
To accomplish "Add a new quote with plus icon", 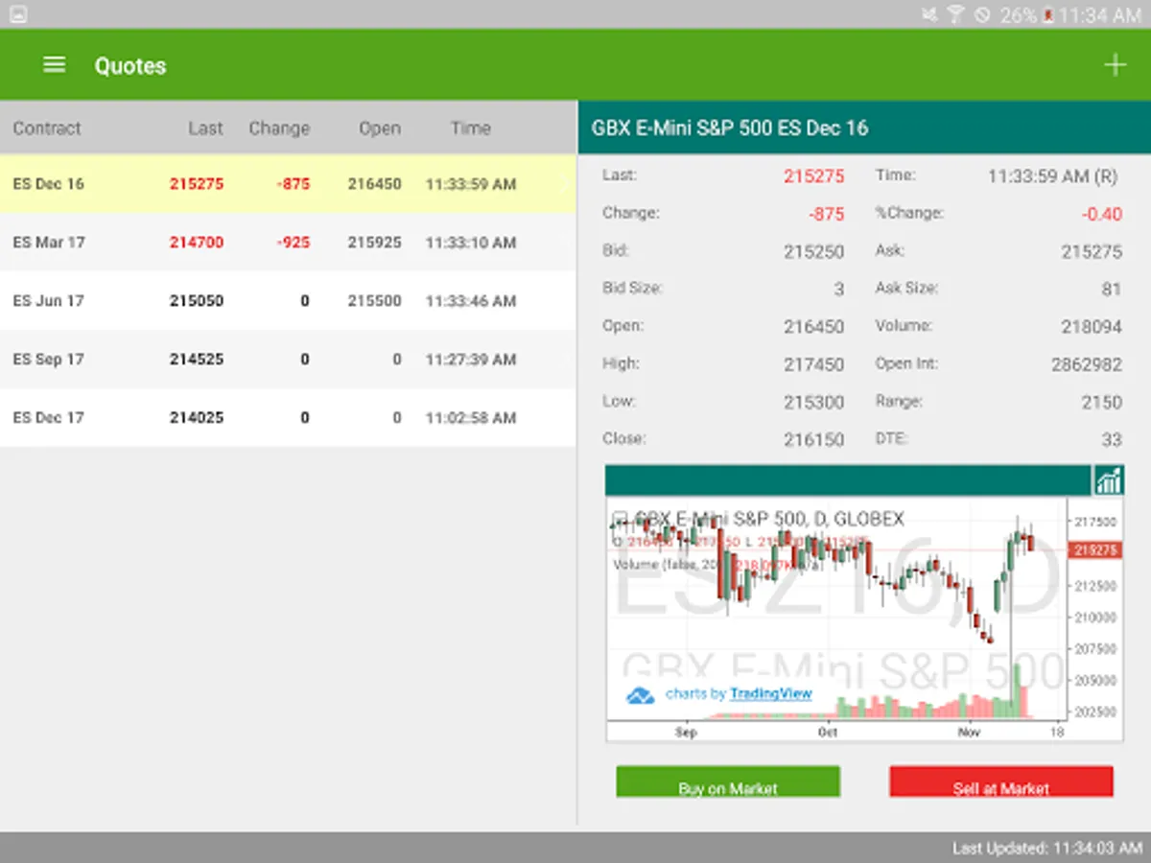I will click(1115, 65).
